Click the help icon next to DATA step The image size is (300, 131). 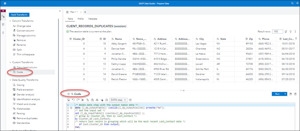point(130,100)
